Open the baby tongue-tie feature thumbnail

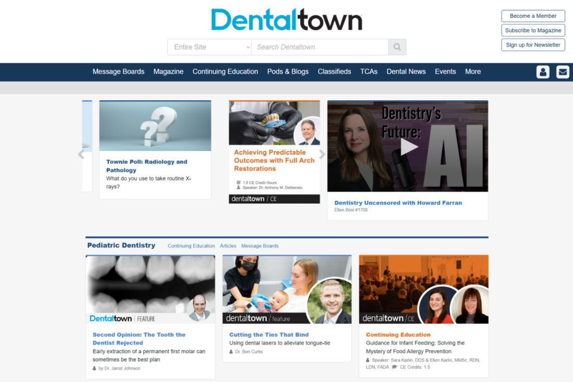tap(287, 289)
